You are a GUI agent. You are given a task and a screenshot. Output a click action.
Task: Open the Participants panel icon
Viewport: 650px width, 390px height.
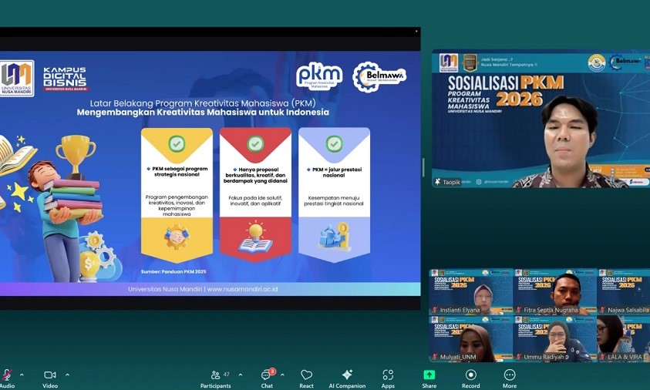(x=215, y=375)
